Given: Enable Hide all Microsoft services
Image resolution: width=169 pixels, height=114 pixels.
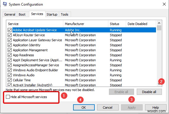Looking at the screenshot, I should click(8, 97).
